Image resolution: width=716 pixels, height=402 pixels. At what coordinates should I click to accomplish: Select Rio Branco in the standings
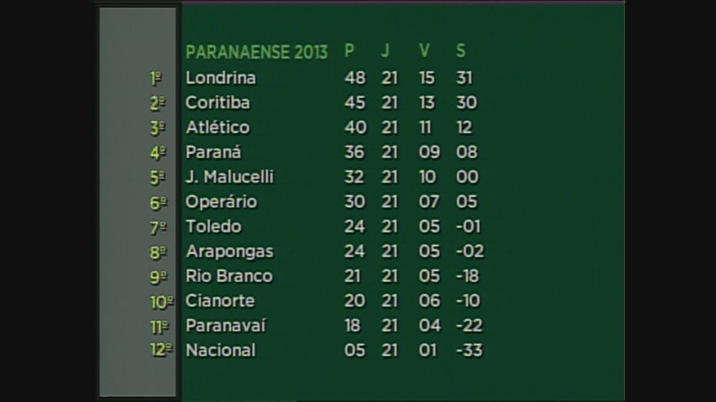pos(229,276)
